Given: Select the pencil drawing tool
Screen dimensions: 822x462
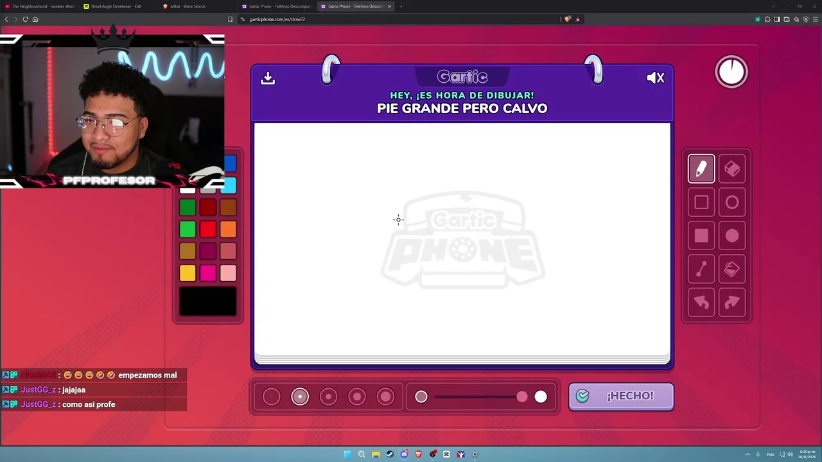Looking at the screenshot, I should pyautogui.click(x=701, y=169).
